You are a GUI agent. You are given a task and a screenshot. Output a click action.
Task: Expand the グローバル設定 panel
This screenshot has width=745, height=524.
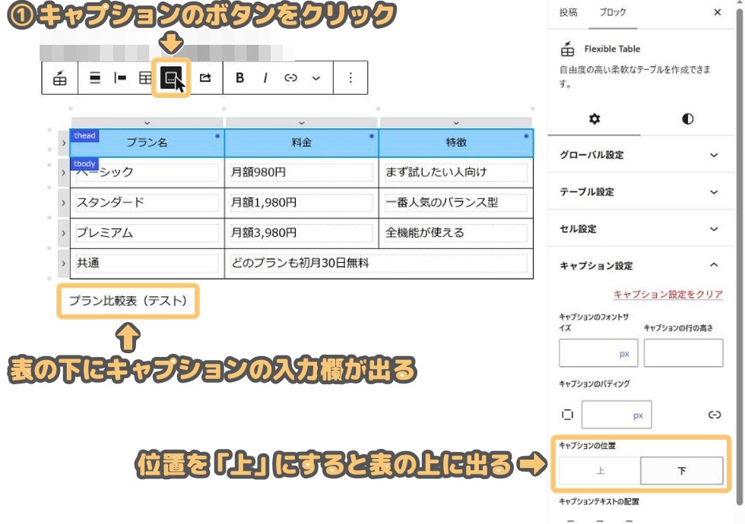(x=639, y=155)
